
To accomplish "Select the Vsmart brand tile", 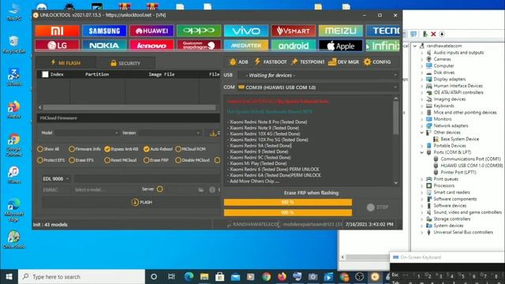I will pyautogui.click(x=294, y=31).
